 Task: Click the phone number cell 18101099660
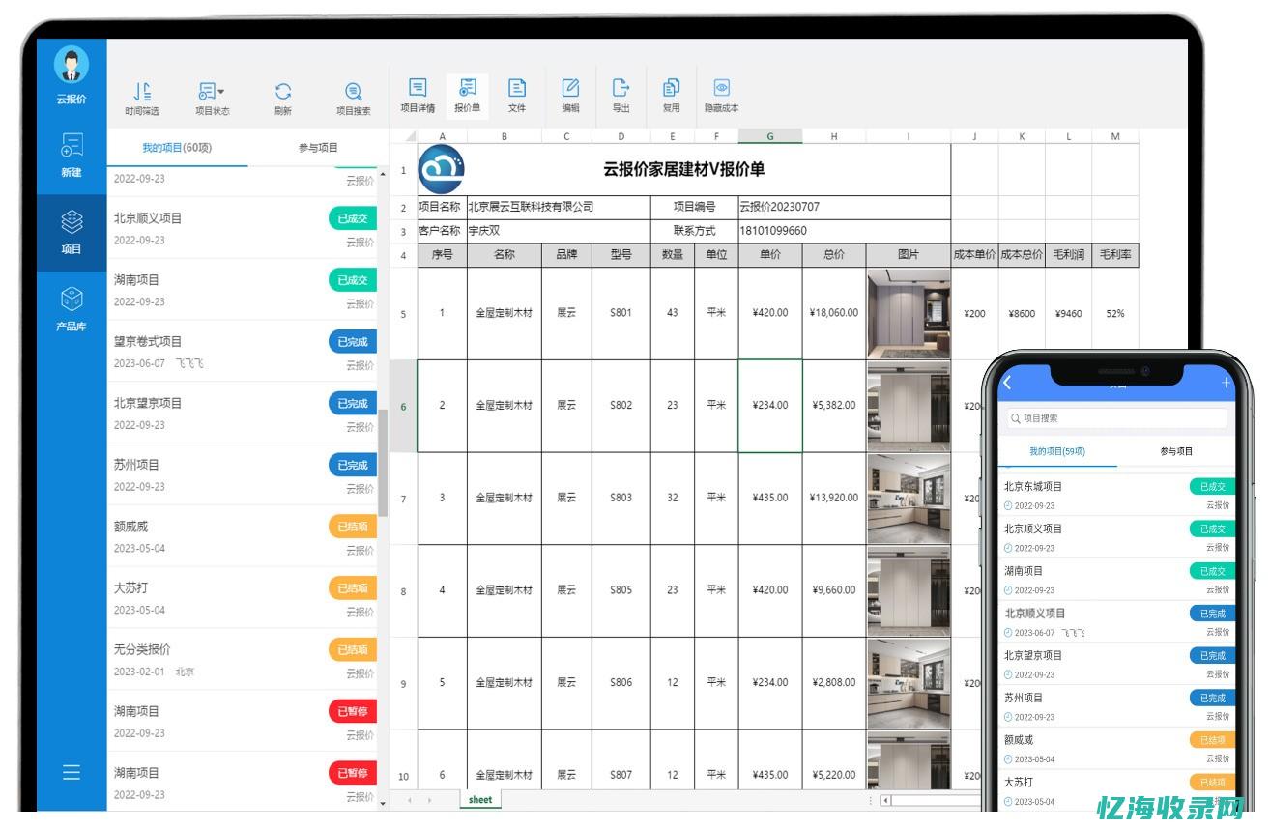(x=844, y=231)
